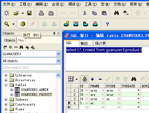
Task: Open Find with toolbar binoculars icon
Action: coord(116,13)
